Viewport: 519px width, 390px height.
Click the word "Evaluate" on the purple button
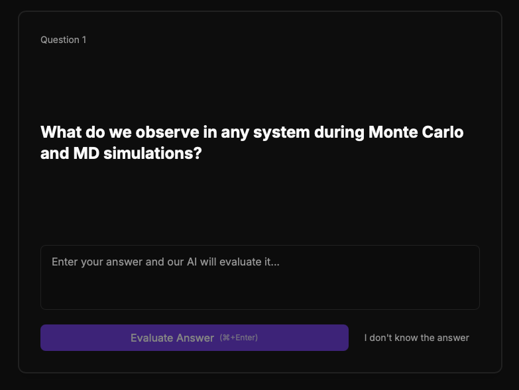[x=152, y=338]
